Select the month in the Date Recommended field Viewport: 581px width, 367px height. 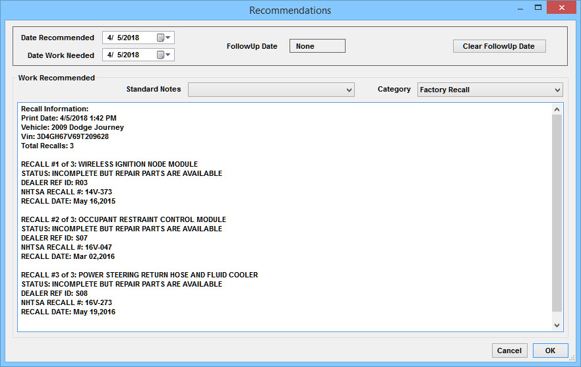coord(109,38)
